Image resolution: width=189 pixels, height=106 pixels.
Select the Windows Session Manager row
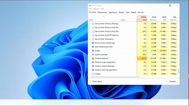(133, 66)
